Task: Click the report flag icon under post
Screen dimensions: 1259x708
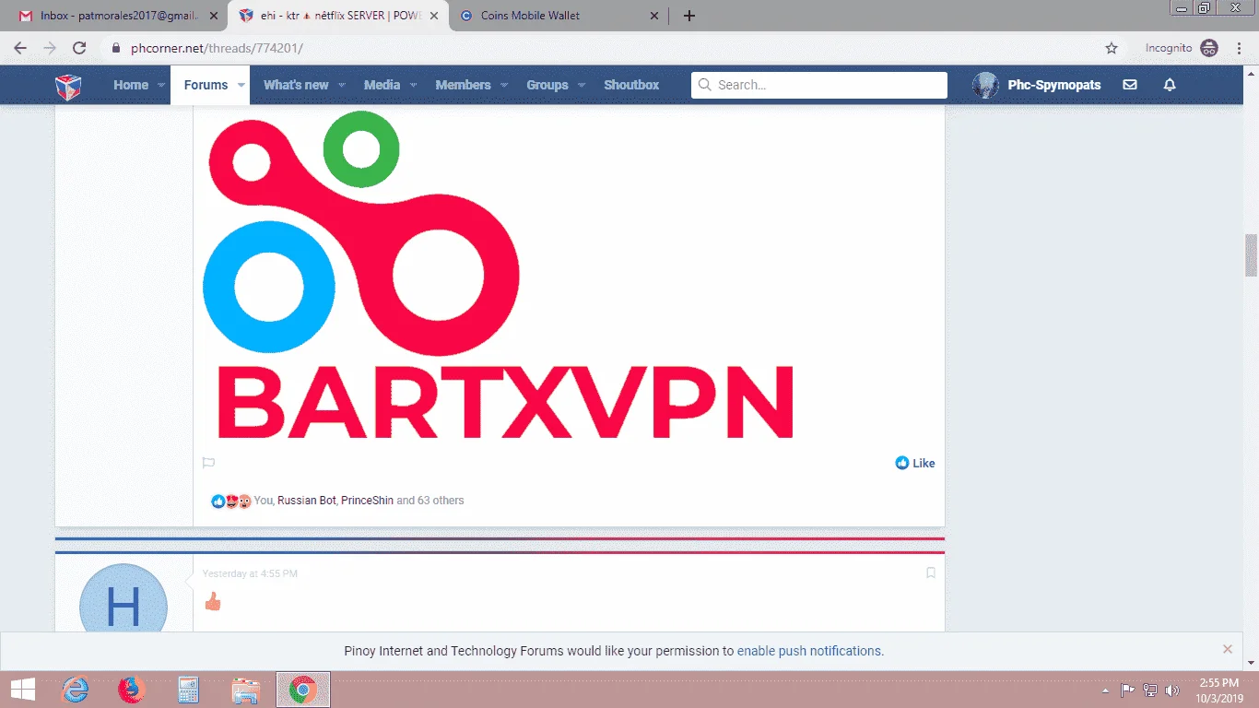Action: point(208,463)
